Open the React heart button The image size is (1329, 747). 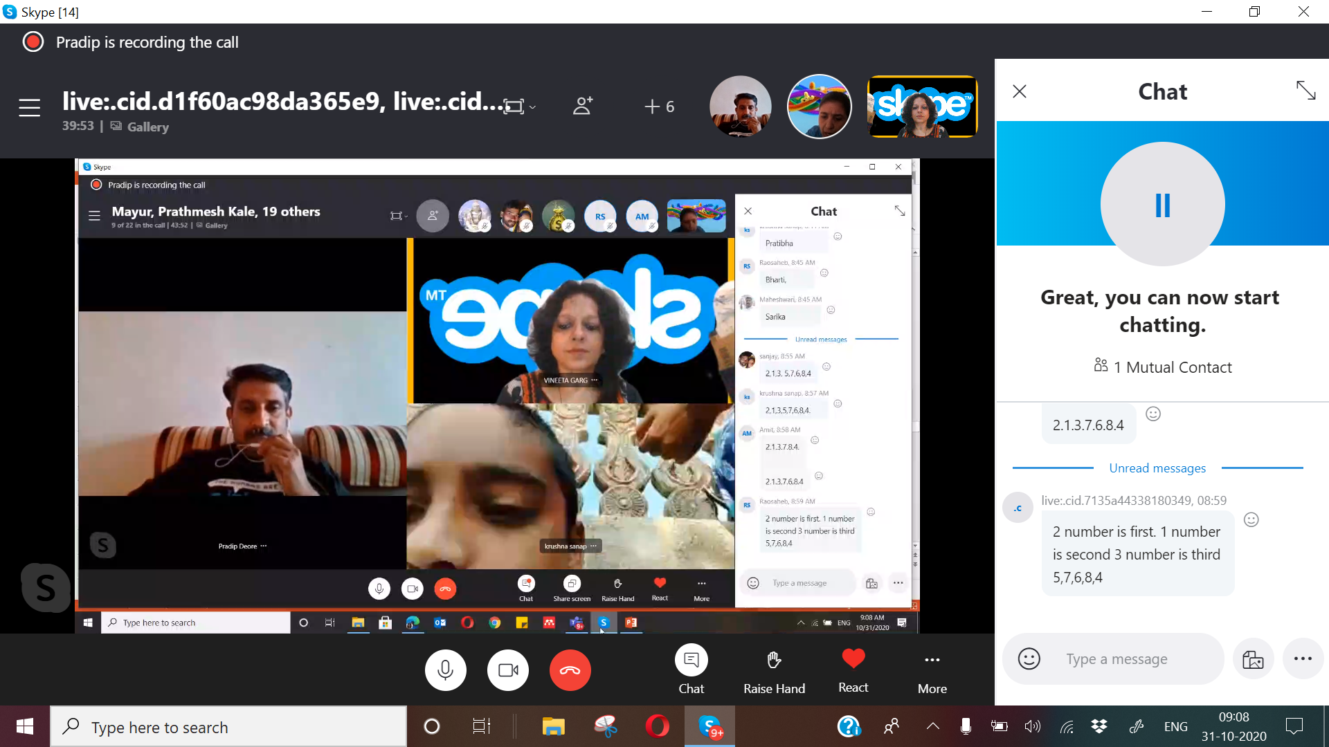click(x=853, y=670)
